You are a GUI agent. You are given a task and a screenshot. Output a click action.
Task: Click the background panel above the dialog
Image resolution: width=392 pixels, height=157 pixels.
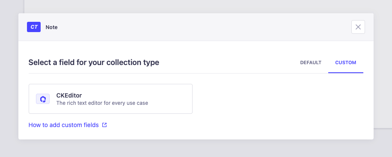coord(200,6)
